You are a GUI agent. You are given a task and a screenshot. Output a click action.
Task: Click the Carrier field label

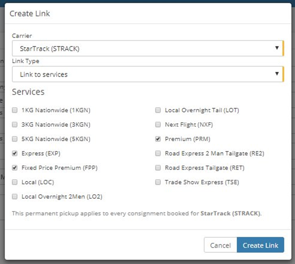(22, 36)
